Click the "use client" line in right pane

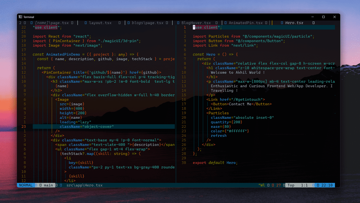tap(264, 27)
